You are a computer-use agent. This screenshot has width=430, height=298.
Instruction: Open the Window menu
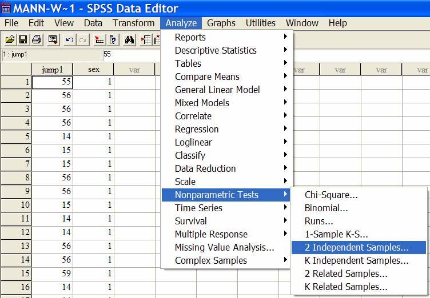click(302, 23)
